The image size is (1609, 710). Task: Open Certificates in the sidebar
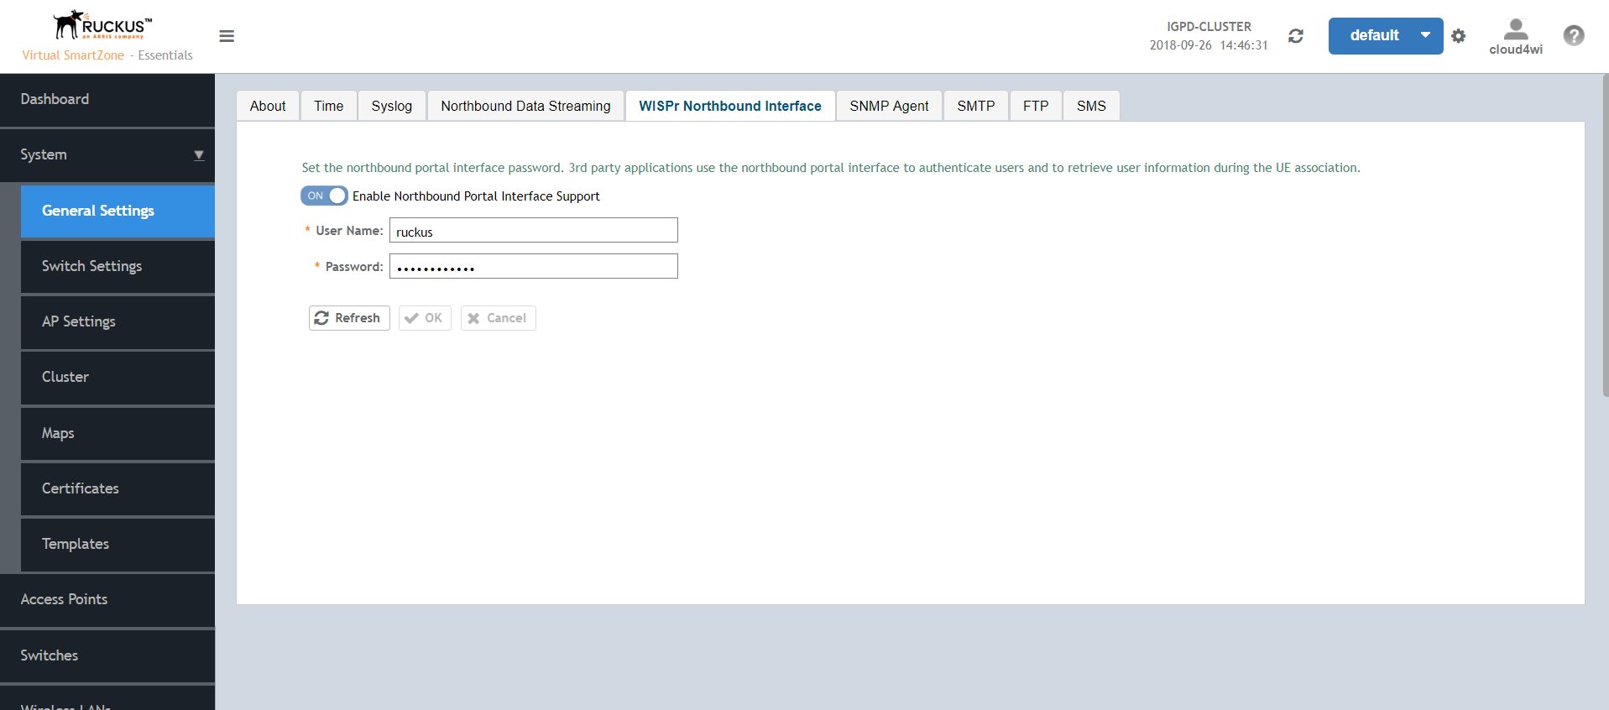click(x=118, y=488)
